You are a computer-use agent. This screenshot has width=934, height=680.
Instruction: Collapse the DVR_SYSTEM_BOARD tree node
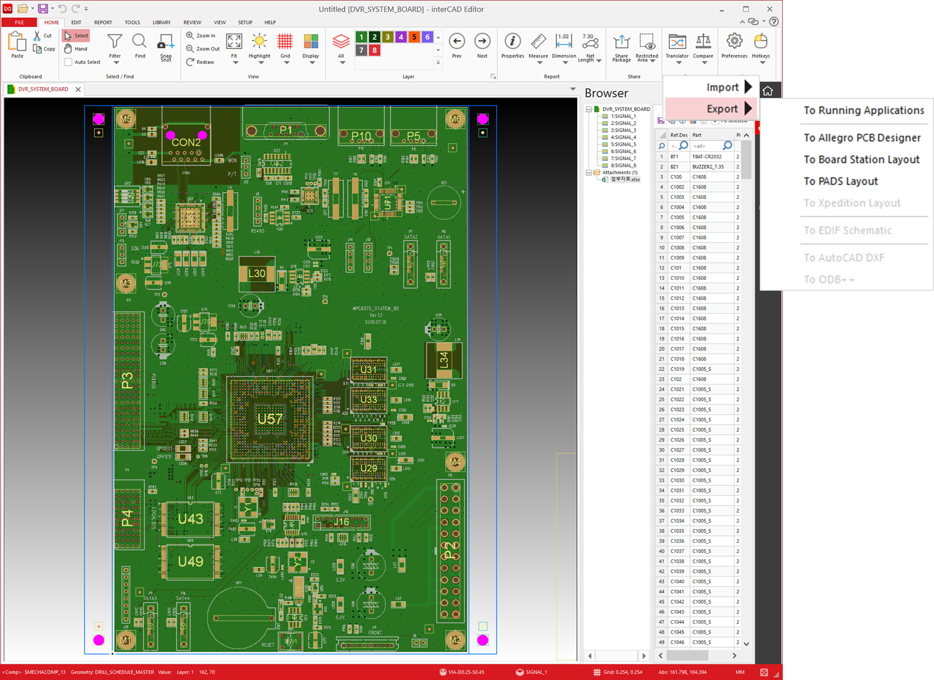pyautogui.click(x=589, y=109)
